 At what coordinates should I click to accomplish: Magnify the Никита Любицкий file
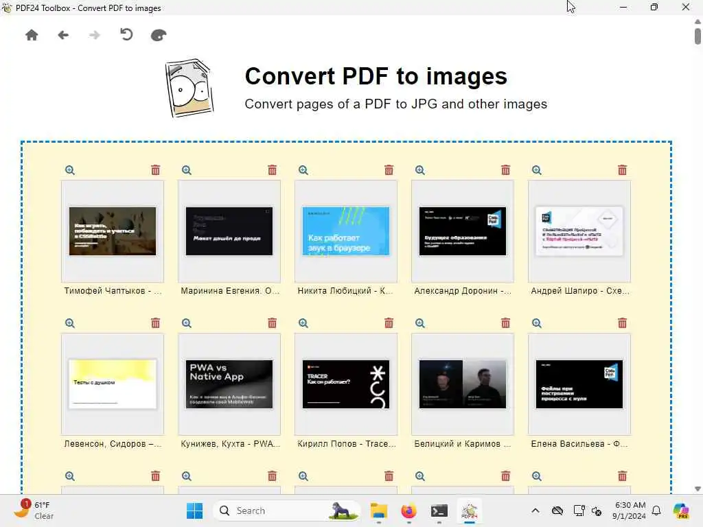[x=303, y=170]
